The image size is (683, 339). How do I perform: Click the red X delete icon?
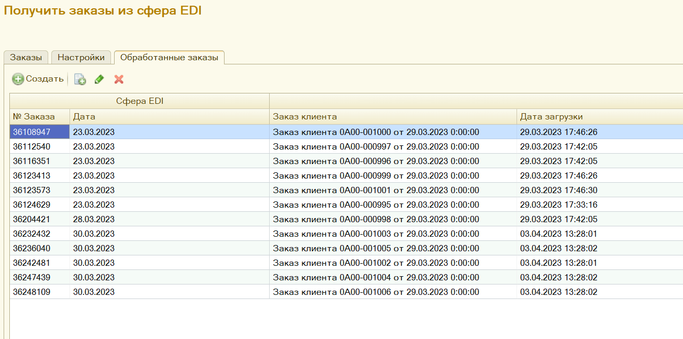(x=119, y=79)
